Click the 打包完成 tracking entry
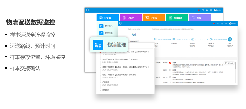246x109 pixels. click(106, 82)
